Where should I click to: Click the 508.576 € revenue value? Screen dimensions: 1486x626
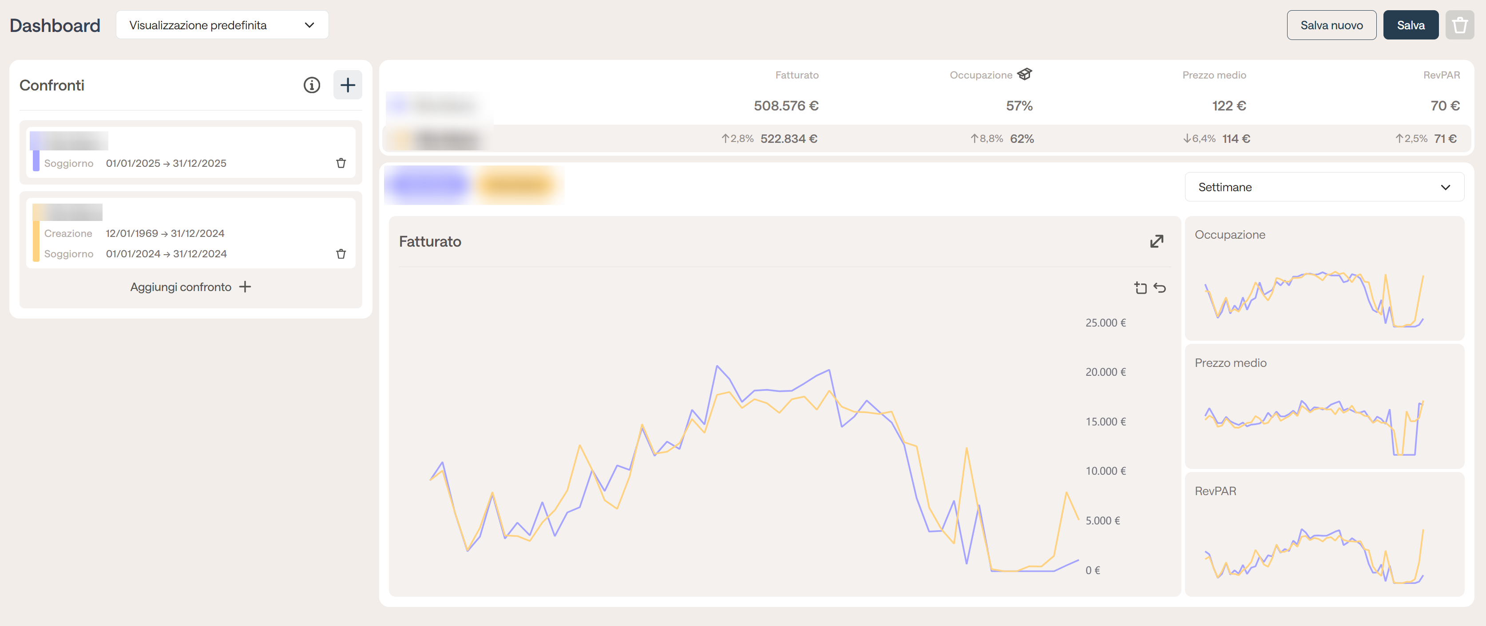(786, 106)
